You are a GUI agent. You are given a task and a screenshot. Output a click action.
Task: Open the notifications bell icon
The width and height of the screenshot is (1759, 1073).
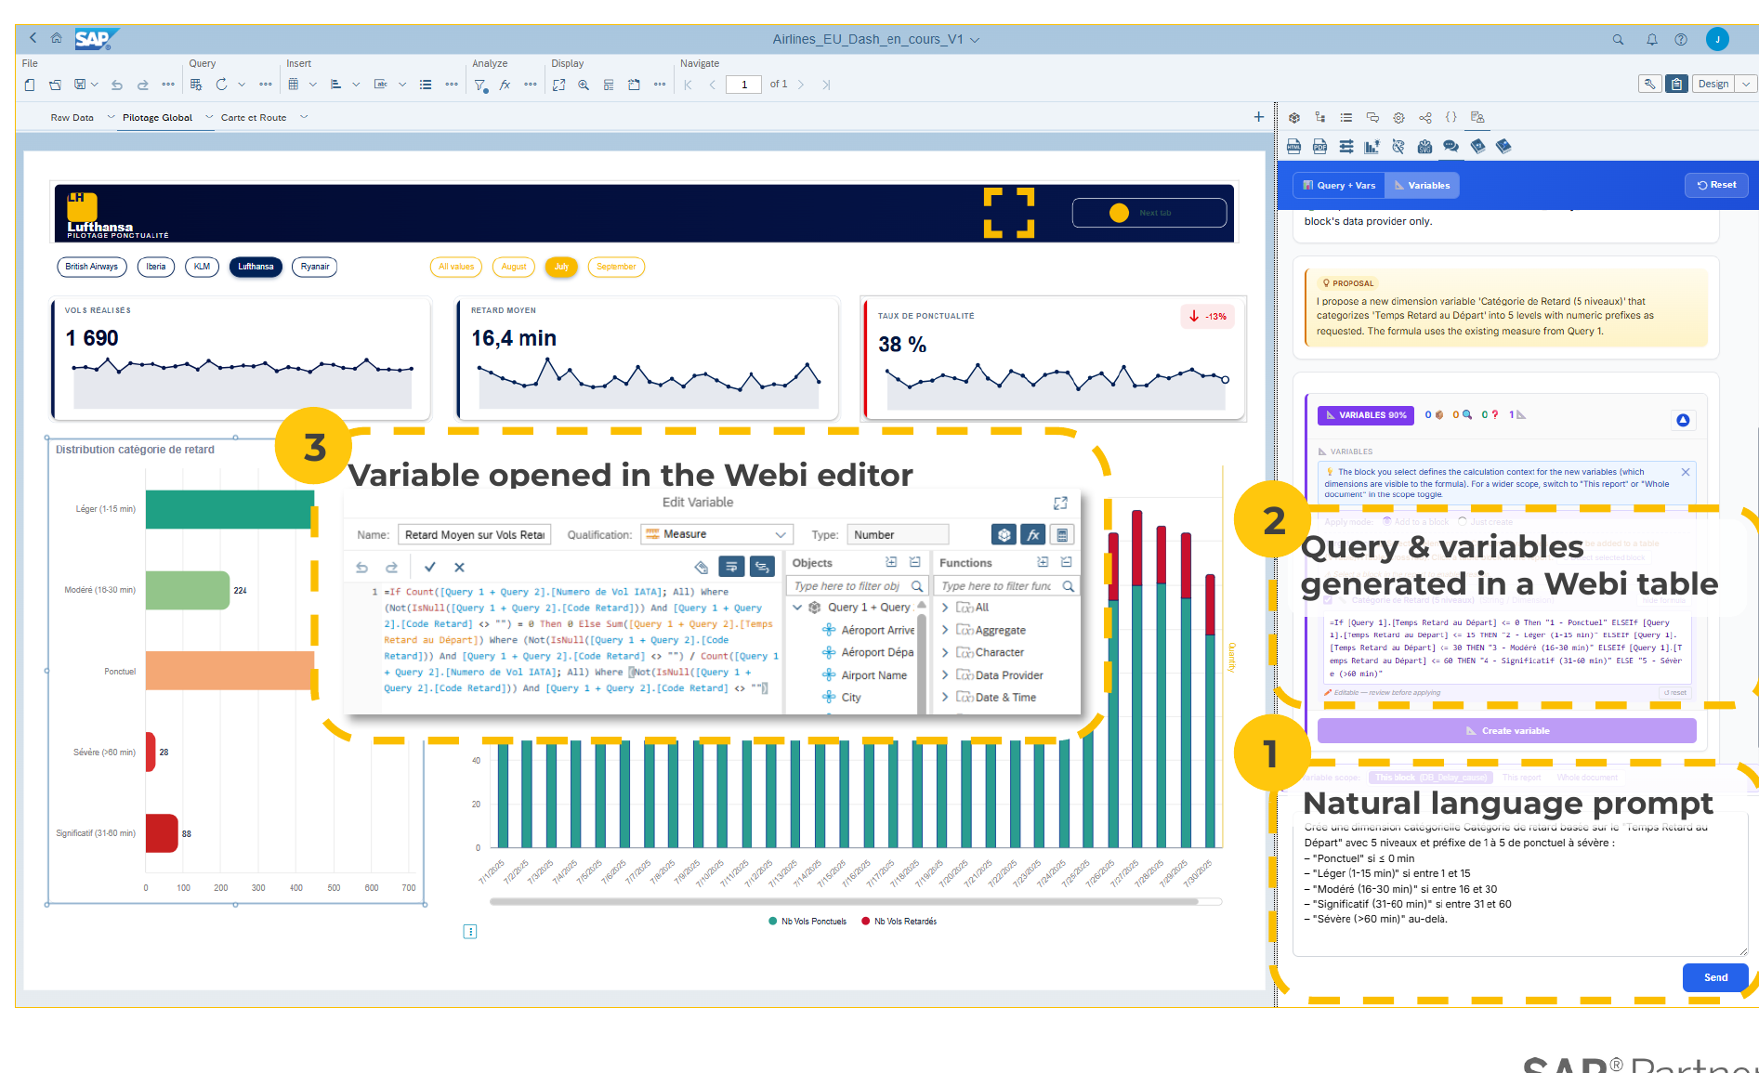point(1651,39)
